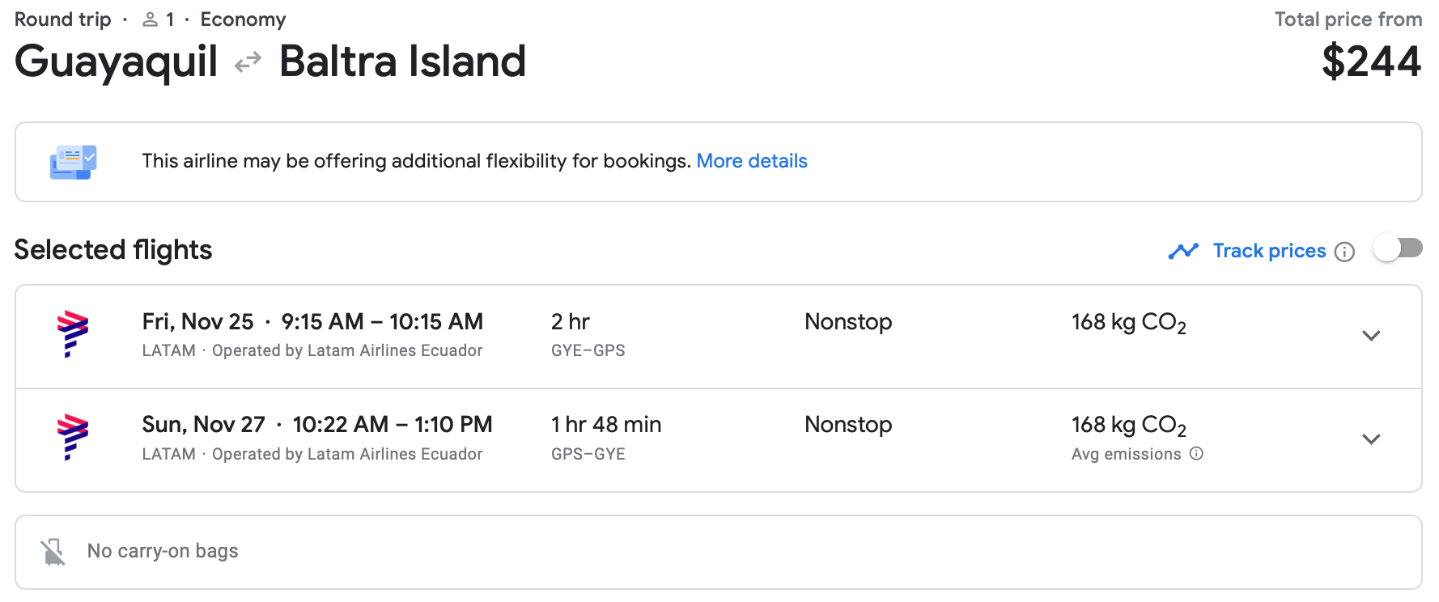Select the 9:15 AM – 10:15 AM departure row
The image size is (1439, 602).
382,322
